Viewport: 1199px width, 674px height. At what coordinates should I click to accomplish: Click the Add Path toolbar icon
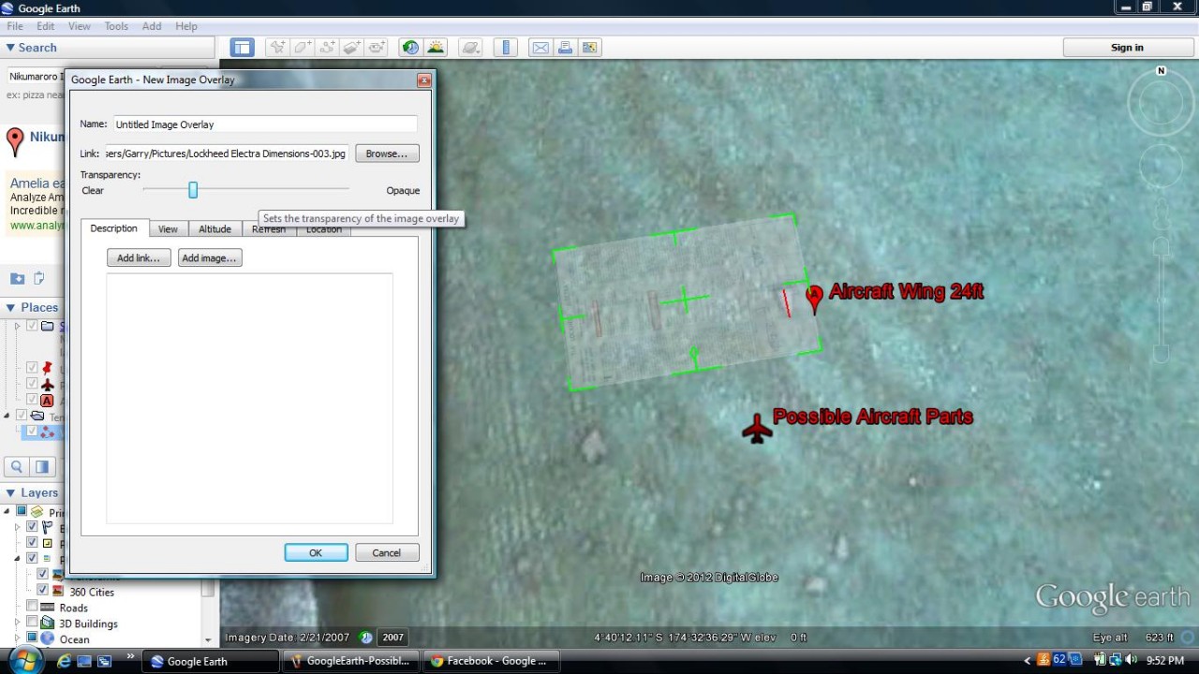pyautogui.click(x=327, y=48)
